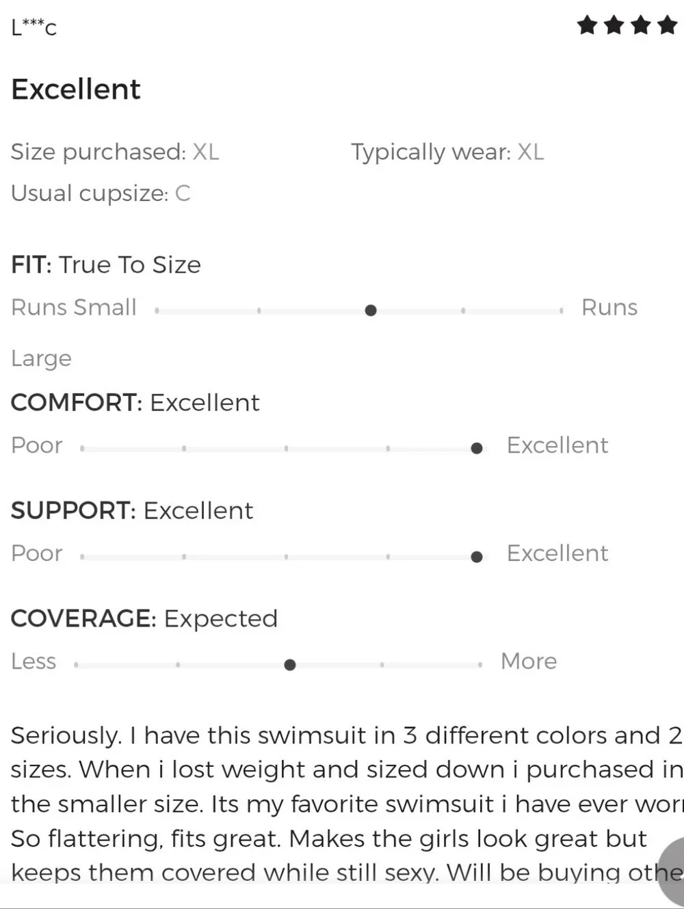Screen dimensions: 684x909
Task: Click the second star in the rating
Action: pyautogui.click(x=614, y=26)
